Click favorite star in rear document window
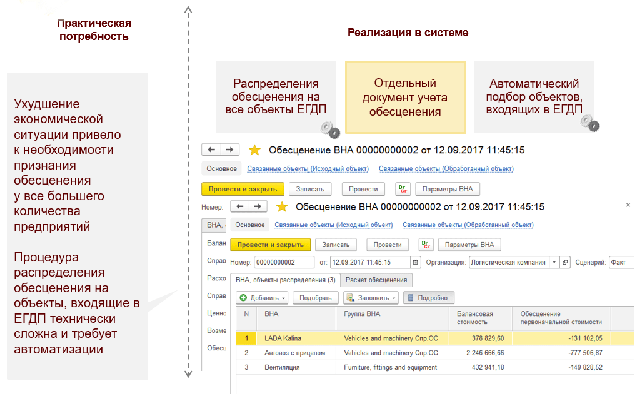 [x=254, y=150]
